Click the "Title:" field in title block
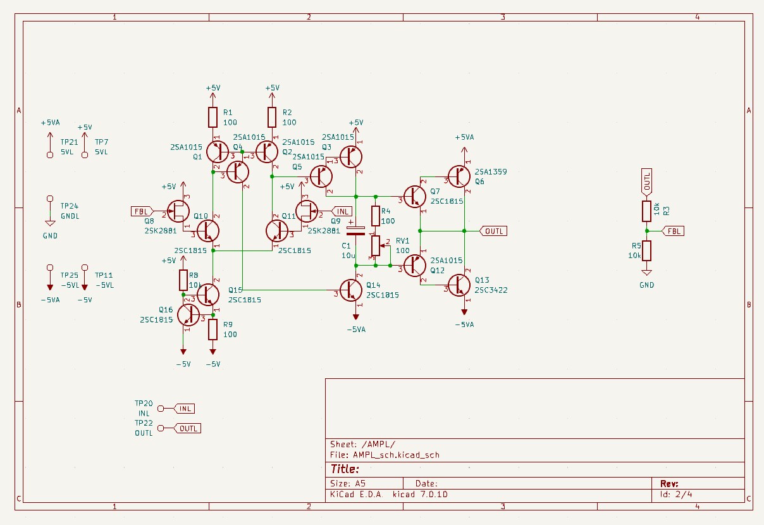 point(345,469)
